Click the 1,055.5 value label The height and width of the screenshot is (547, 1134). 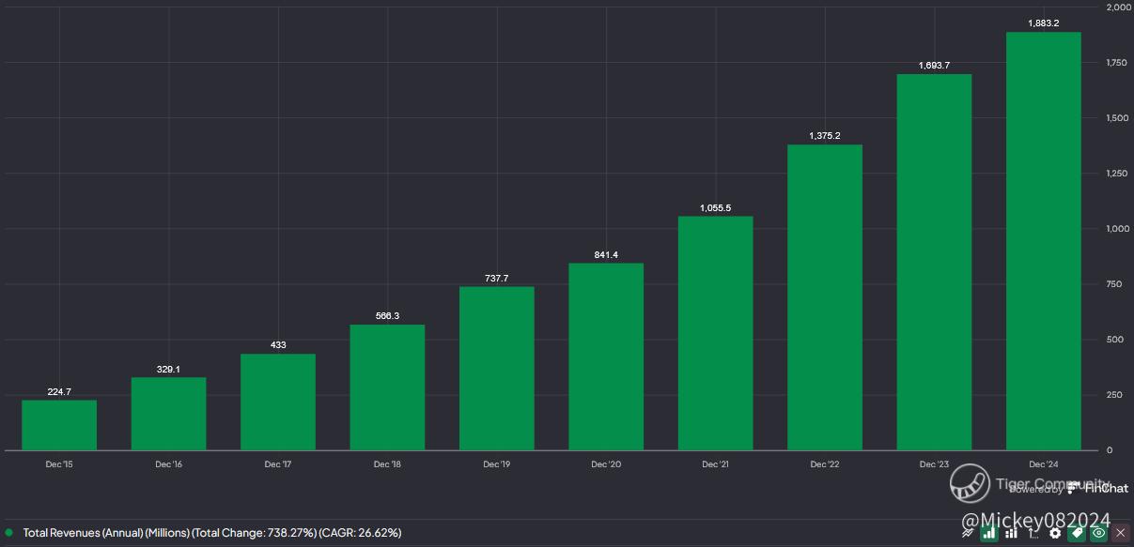715,207
